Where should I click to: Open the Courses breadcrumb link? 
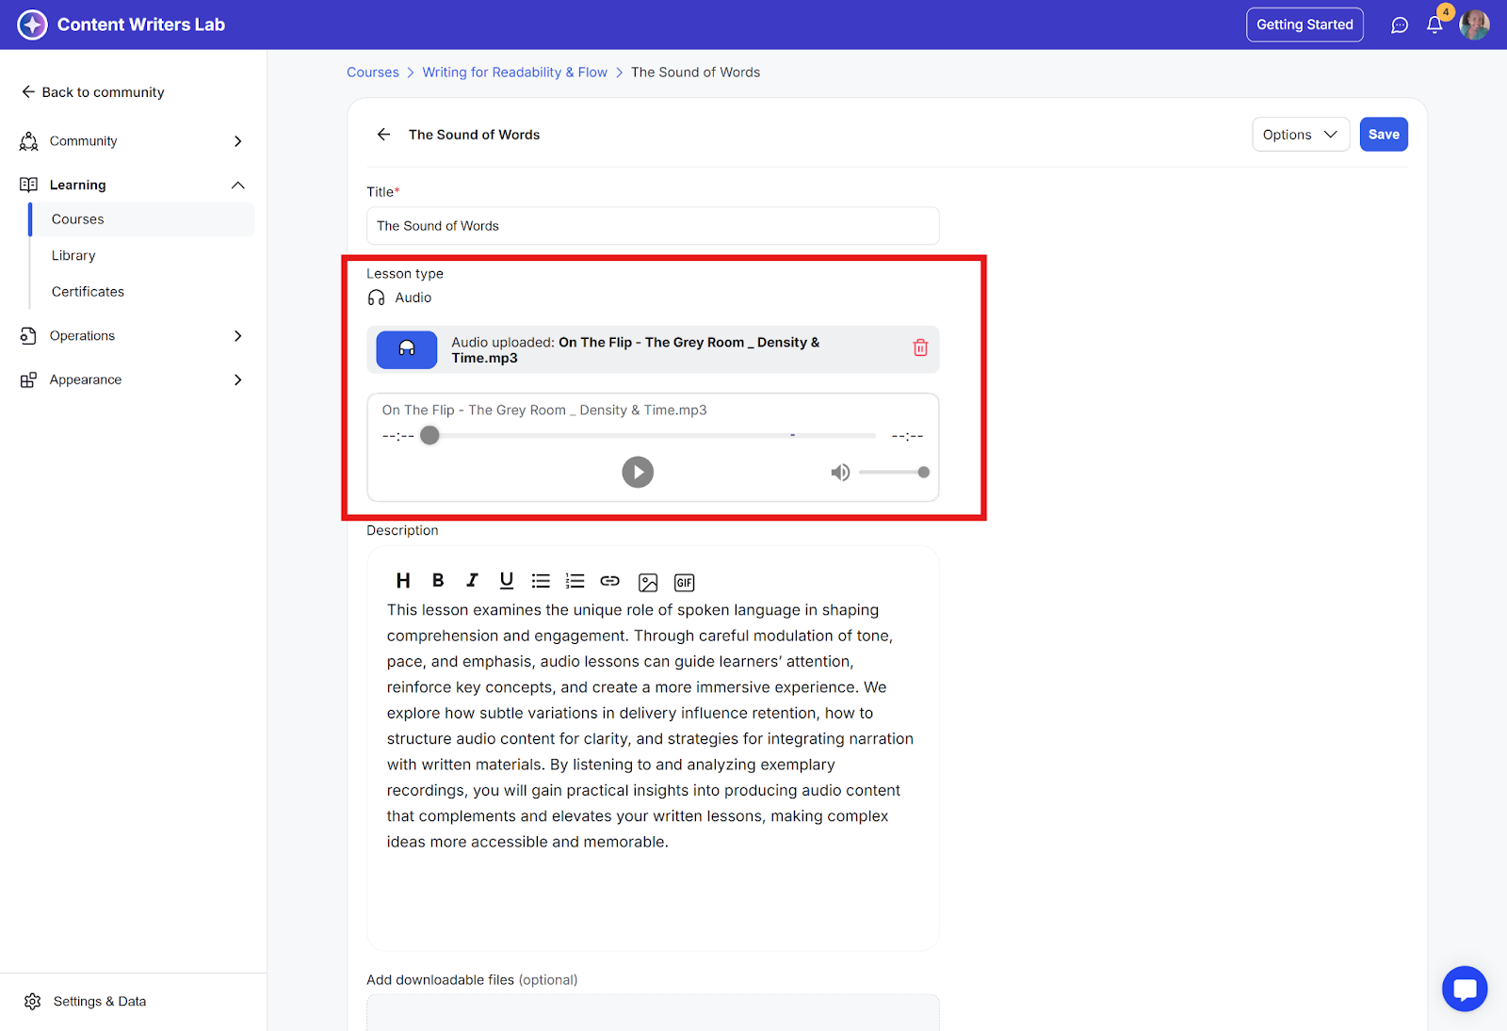373,72
